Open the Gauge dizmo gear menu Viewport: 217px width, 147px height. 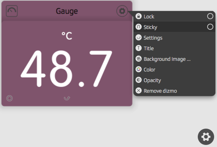pyautogui.click(x=122, y=11)
